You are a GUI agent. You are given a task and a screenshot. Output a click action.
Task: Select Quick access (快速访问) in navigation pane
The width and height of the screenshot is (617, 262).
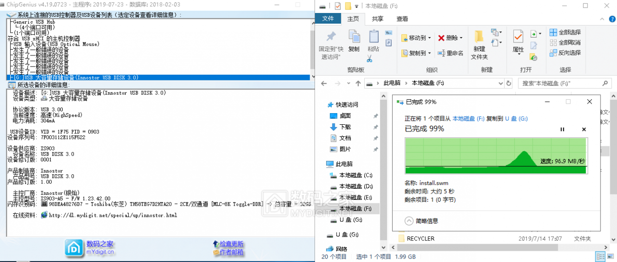[343, 105]
